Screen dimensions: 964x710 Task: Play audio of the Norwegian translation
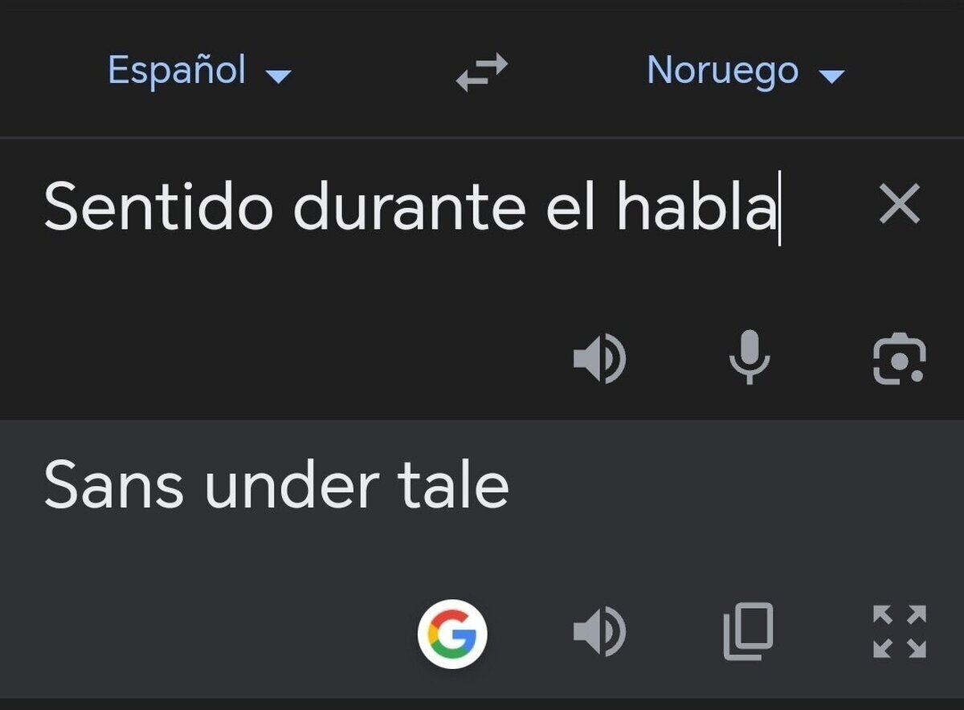tap(599, 631)
